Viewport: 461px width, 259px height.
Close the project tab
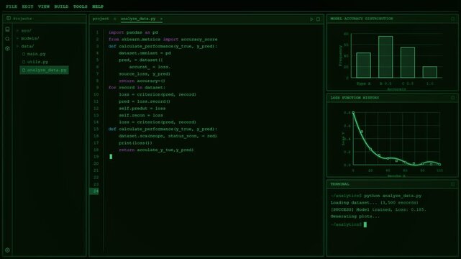click(x=114, y=19)
